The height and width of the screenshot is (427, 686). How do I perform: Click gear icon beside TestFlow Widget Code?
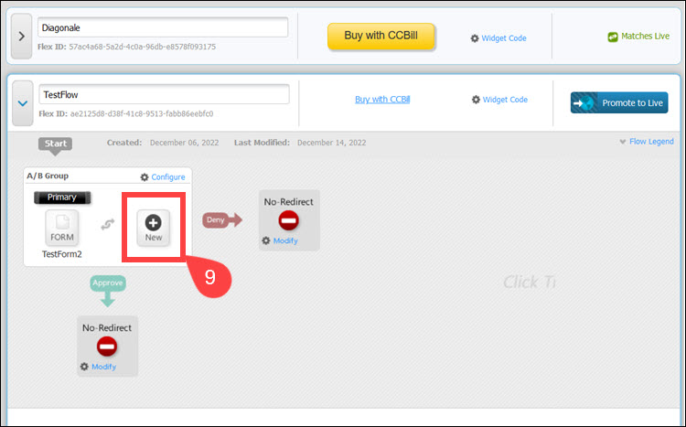tap(476, 100)
